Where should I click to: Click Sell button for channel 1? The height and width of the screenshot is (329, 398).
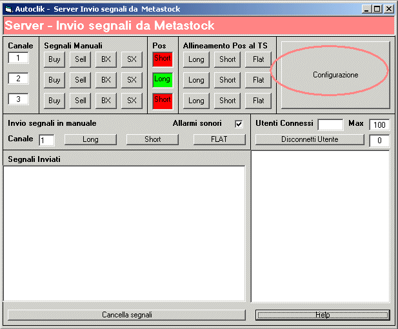click(80, 59)
